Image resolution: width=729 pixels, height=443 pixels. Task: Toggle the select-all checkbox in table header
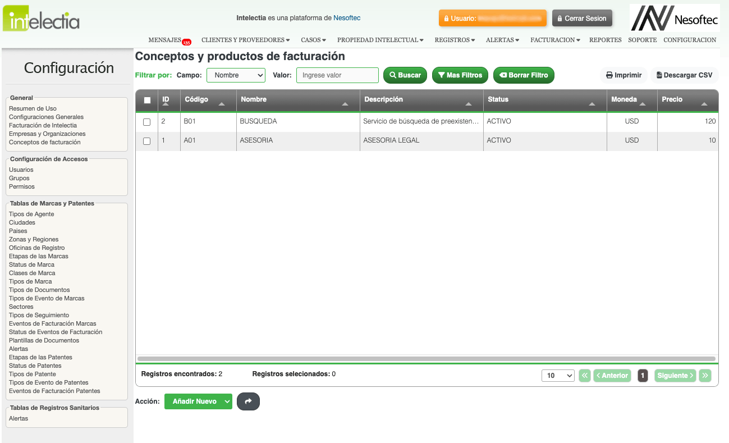tap(147, 100)
